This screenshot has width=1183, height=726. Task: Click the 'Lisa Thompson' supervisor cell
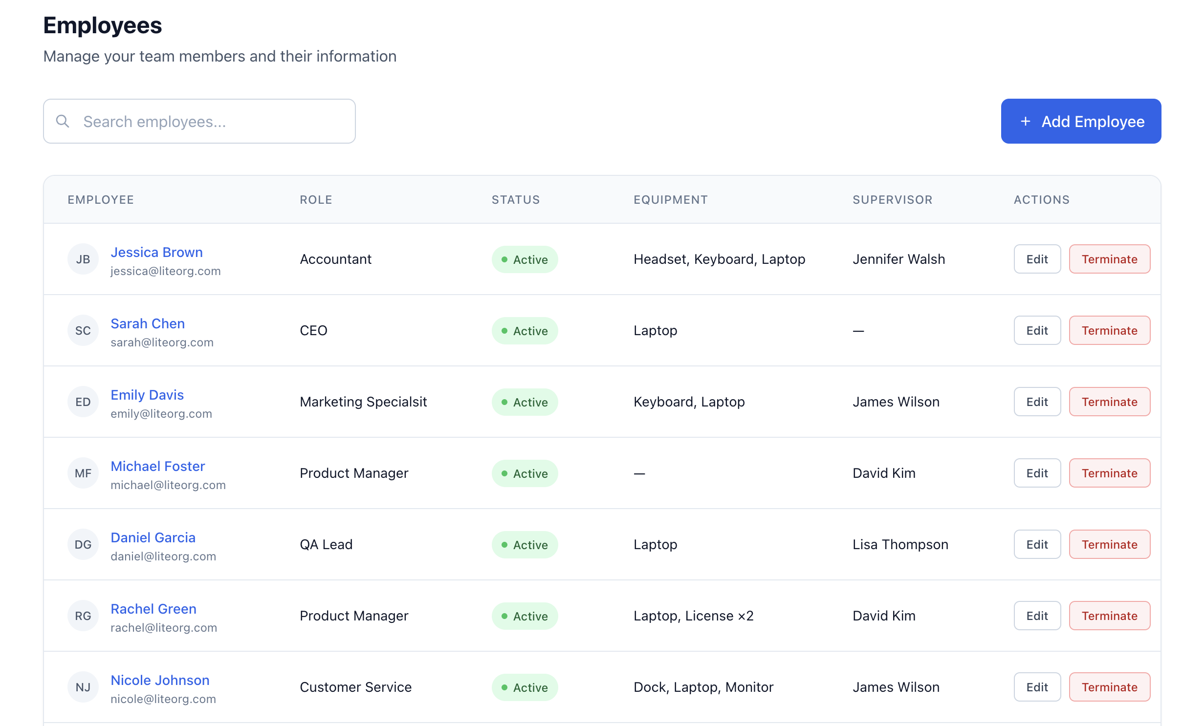point(900,544)
